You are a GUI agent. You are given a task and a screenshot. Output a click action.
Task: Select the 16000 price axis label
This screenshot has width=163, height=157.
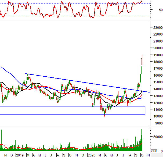point(158,76)
